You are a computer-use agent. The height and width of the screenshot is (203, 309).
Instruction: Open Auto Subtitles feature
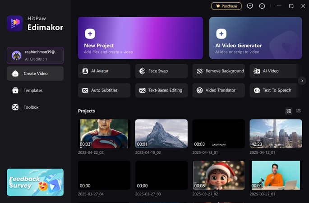104,90
